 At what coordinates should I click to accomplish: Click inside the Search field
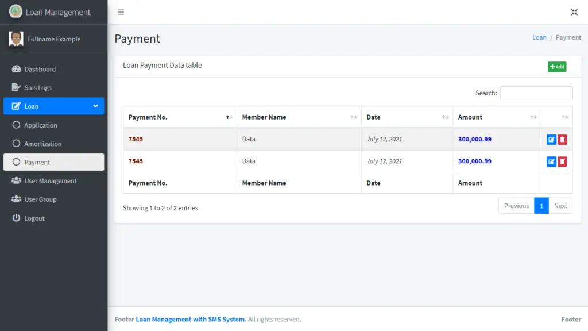536,93
